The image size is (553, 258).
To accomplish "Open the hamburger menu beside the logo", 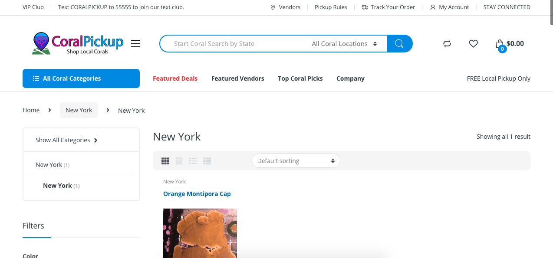I will click(135, 44).
